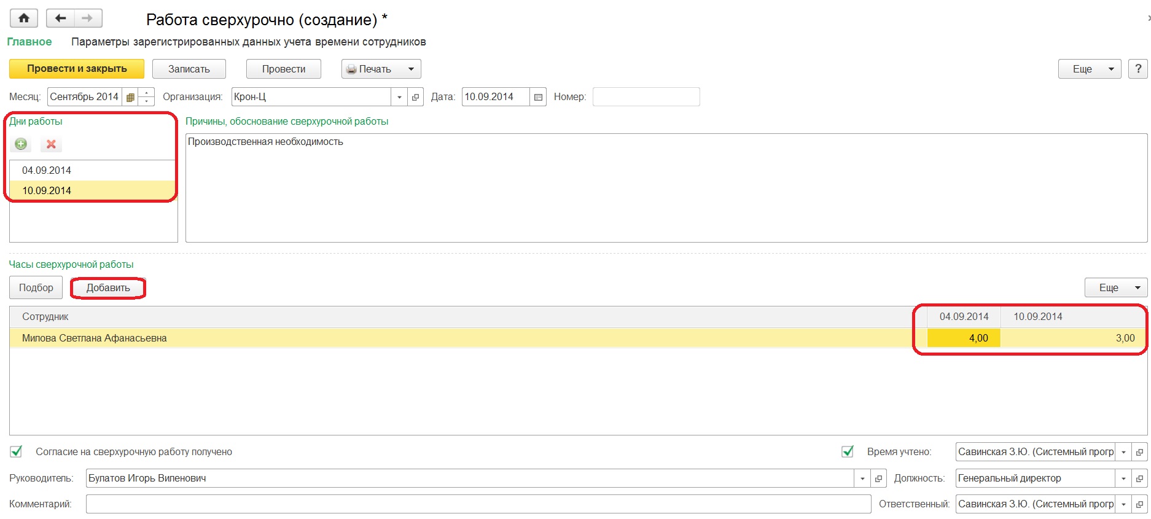Click the Комментарий input field
The height and width of the screenshot is (519, 1151).
tap(478, 504)
